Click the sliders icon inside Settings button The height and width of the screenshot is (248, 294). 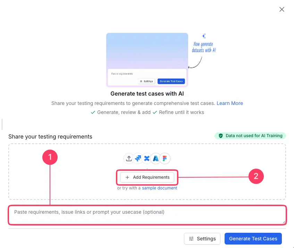coord(191,239)
